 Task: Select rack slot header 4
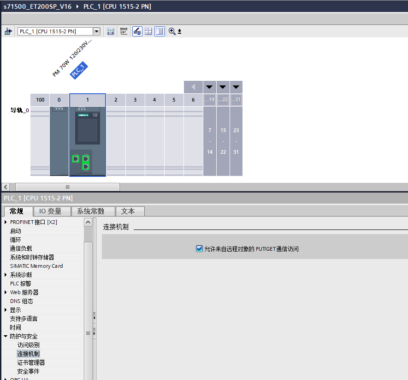point(154,100)
